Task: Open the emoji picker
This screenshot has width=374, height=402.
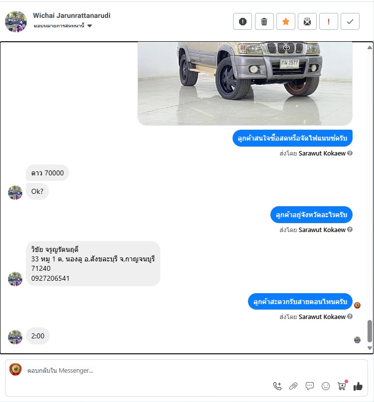Action: (x=326, y=386)
